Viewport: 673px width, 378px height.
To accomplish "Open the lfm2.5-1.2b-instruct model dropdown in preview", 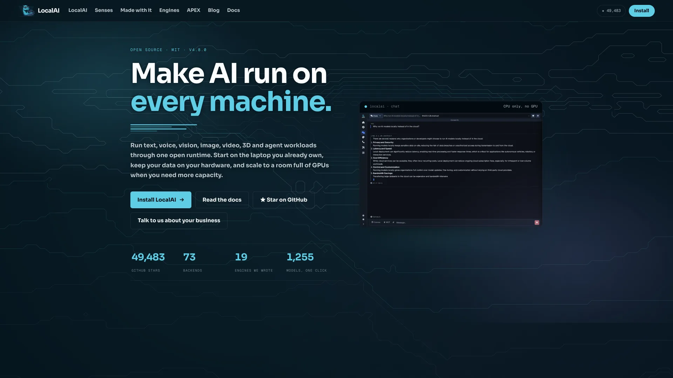I will click(x=476, y=116).
